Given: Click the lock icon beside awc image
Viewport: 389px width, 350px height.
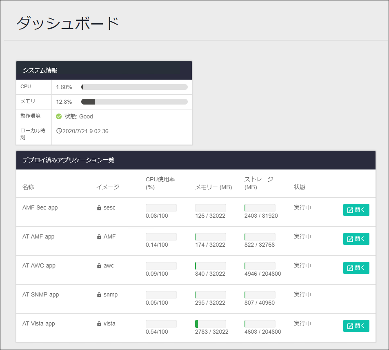Looking at the screenshot, I should tap(99, 266).
